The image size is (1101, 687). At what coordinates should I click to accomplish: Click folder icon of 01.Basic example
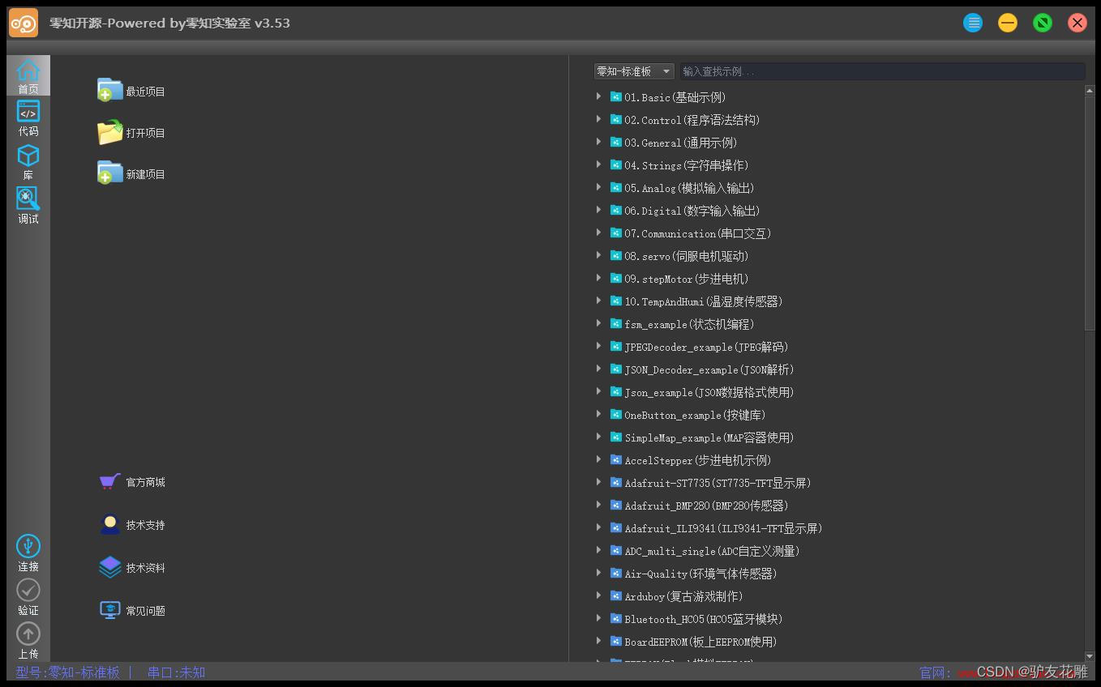tap(616, 96)
